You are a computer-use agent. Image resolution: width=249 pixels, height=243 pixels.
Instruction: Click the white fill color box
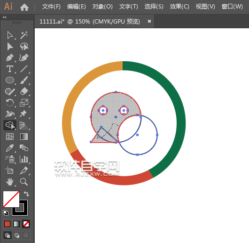[x=11, y=199]
